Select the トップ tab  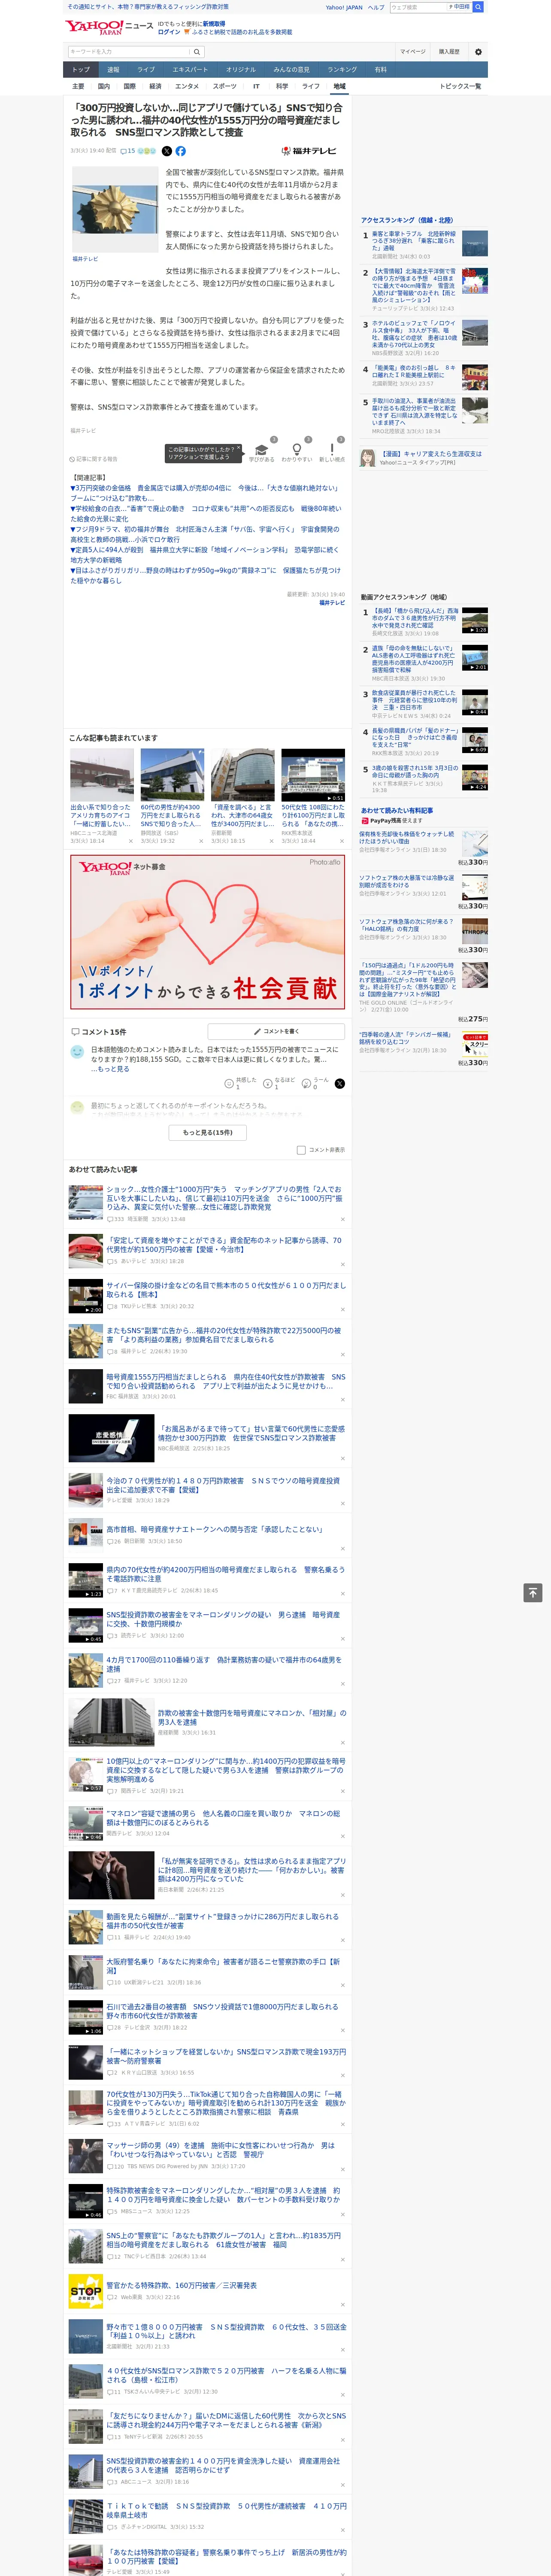point(81,70)
